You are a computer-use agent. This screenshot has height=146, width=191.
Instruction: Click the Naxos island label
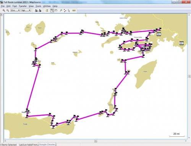pos(40,28)
